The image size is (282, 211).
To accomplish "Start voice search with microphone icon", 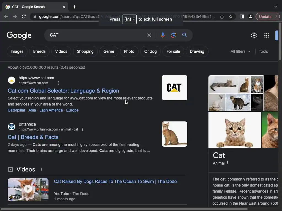I will tap(162, 35).
